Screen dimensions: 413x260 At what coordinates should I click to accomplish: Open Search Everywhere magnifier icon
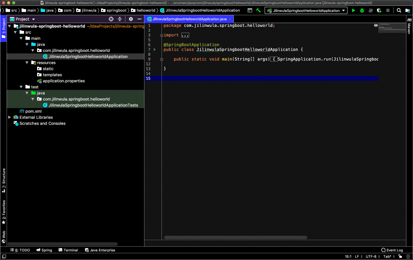tap(399, 10)
